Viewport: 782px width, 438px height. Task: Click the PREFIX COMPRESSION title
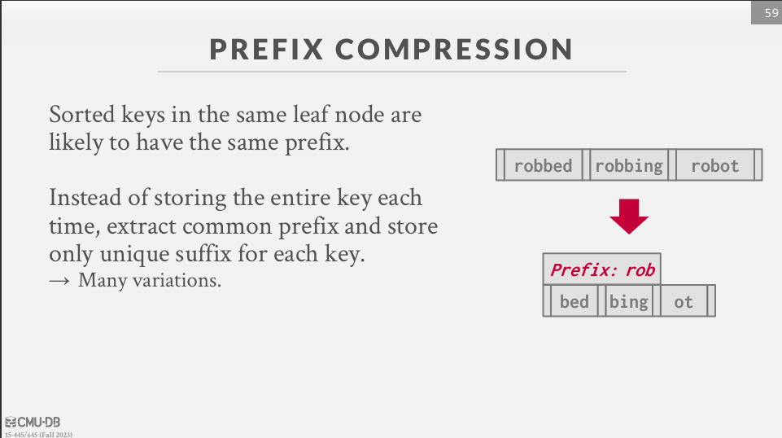coord(391,49)
